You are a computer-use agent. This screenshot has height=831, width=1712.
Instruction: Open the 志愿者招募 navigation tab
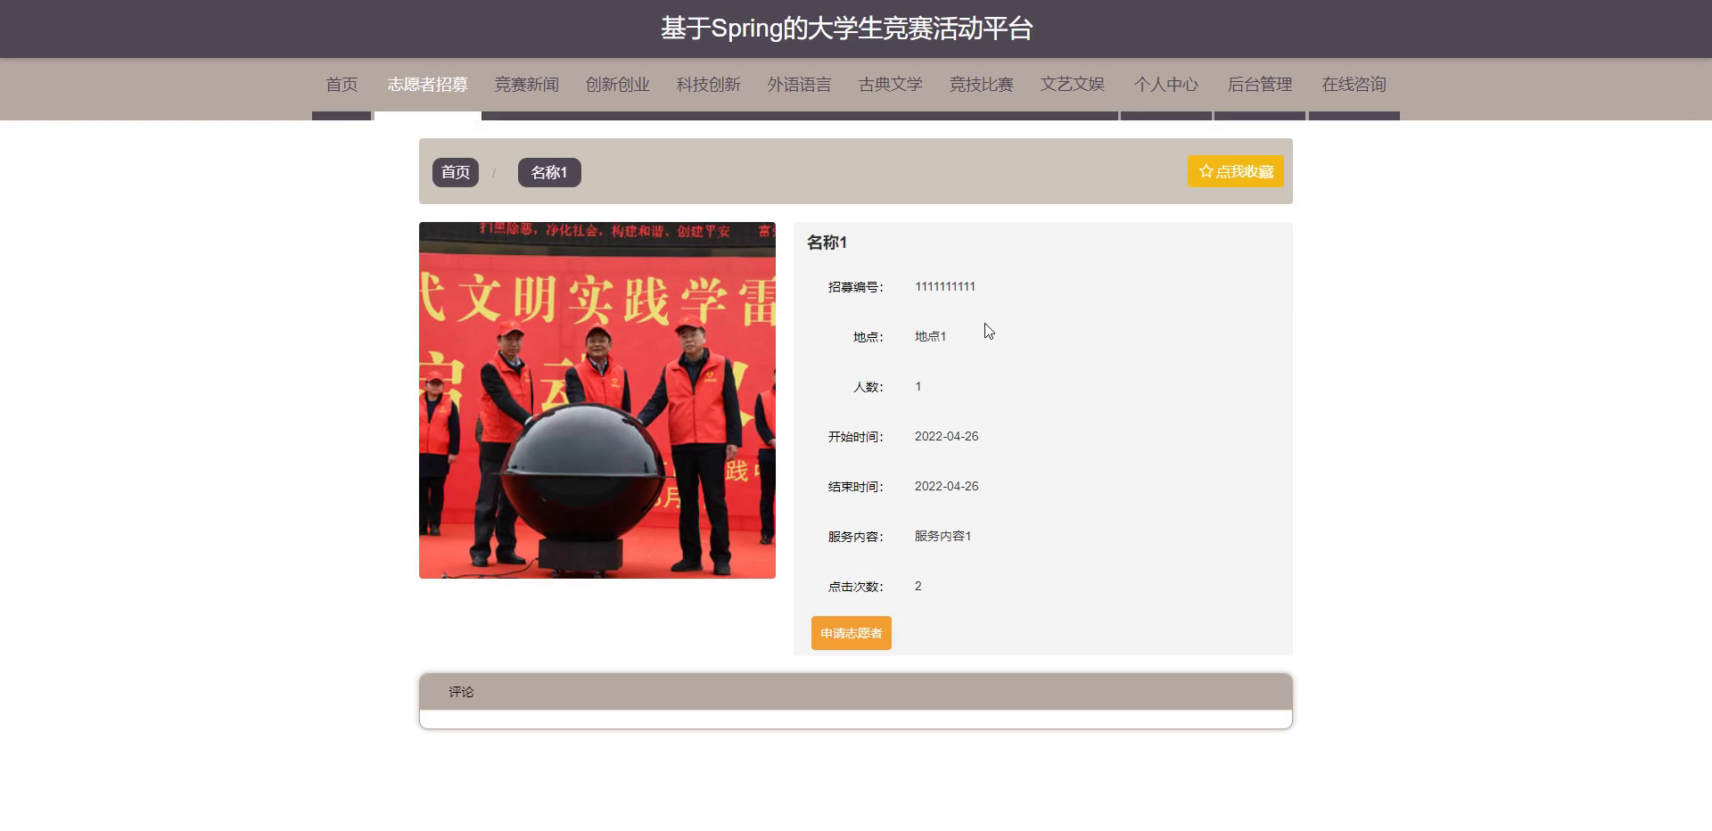click(428, 85)
